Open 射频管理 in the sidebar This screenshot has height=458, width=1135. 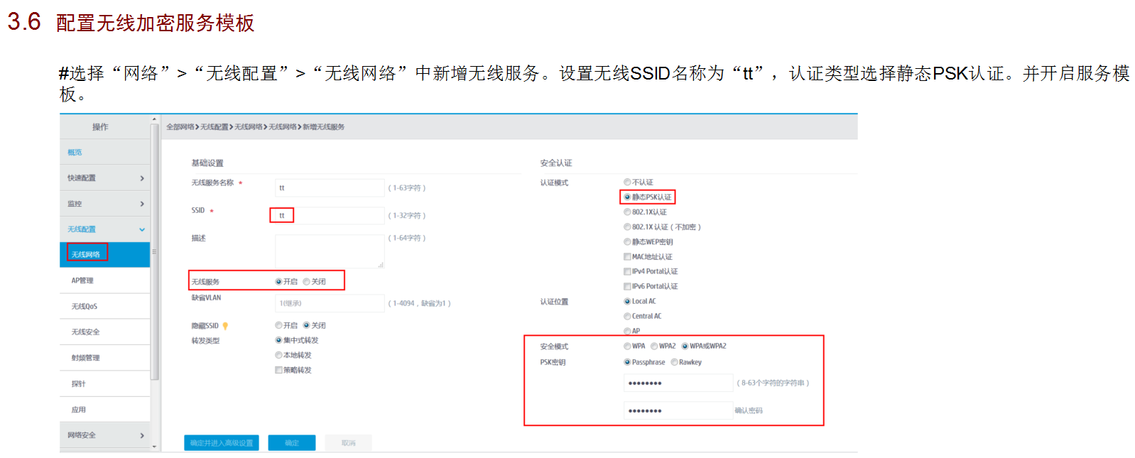105,358
